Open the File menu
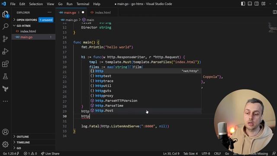Image resolution: width=277 pixels, height=156 pixels. (x=13, y=4)
